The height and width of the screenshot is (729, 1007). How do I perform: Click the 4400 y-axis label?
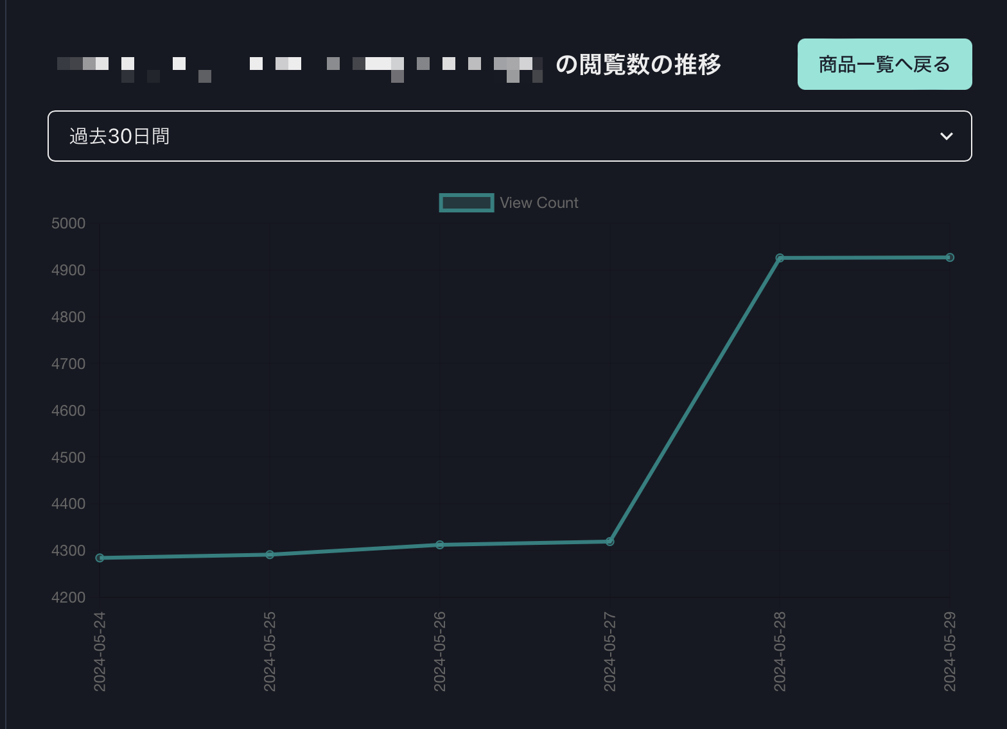[68, 504]
